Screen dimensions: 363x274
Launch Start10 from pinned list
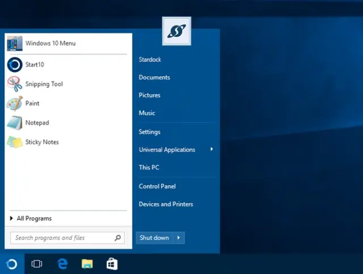(15, 65)
